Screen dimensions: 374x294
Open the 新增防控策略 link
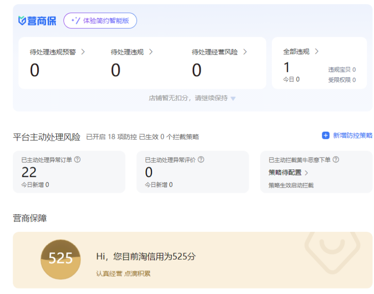tap(352, 135)
